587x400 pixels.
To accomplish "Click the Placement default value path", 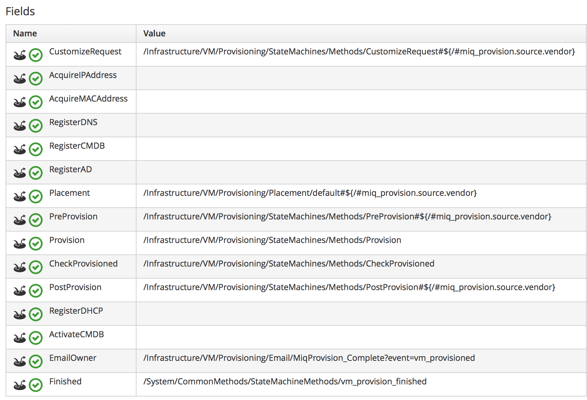I will (x=310, y=193).
